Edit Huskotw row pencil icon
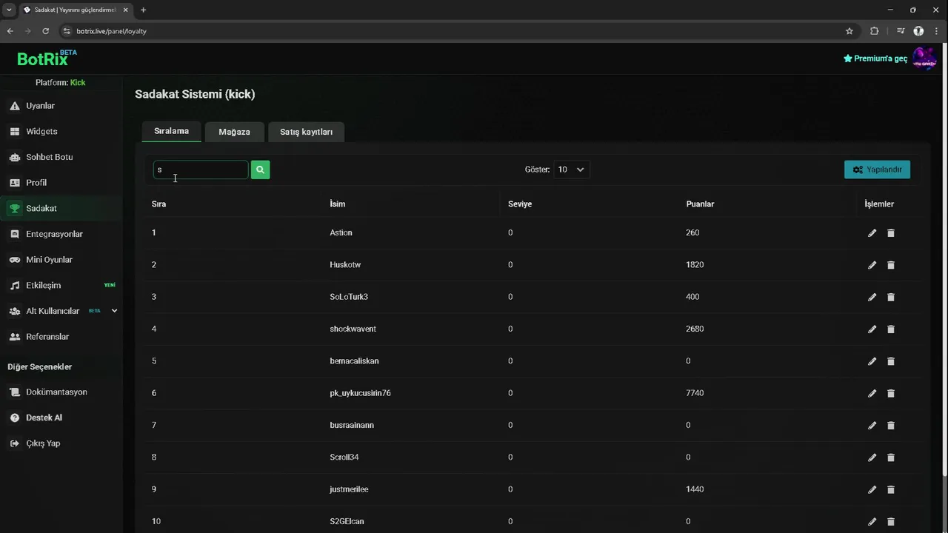This screenshot has height=533, width=948. tap(872, 265)
